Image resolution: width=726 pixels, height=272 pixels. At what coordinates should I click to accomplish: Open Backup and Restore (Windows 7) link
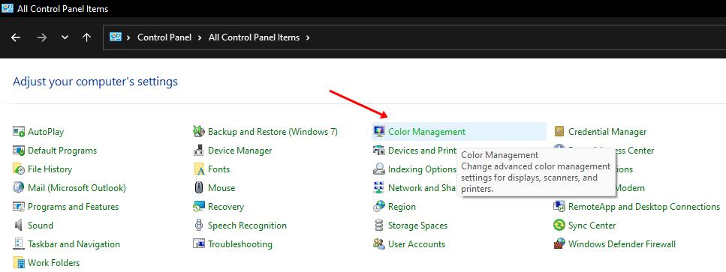273,132
